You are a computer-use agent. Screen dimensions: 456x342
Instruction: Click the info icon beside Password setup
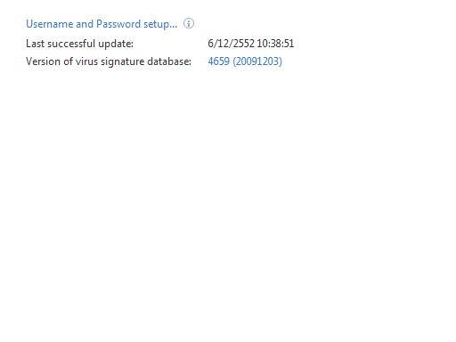pyautogui.click(x=189, y=23)
